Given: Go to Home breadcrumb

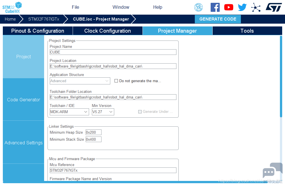Looking at the screenshot, I should point(10,19).
